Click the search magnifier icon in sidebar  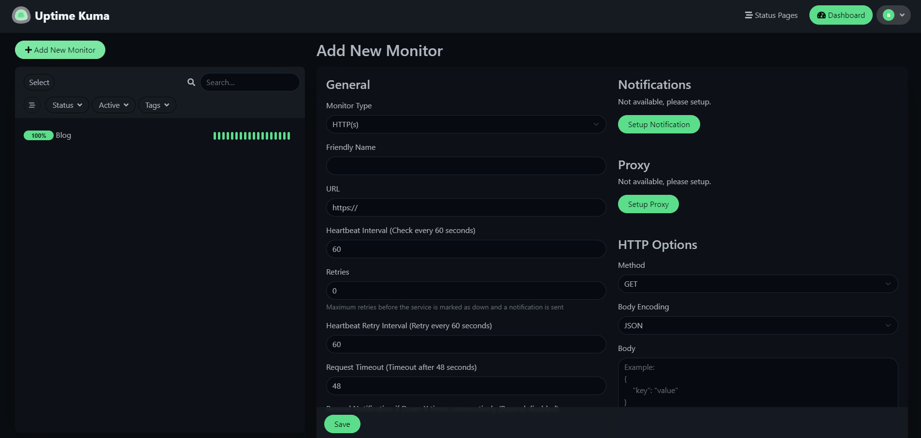click(191, 82)
